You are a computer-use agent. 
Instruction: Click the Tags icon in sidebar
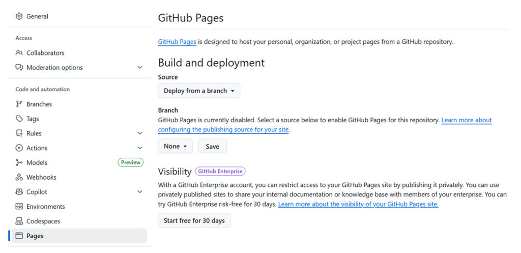click(19, 119)
